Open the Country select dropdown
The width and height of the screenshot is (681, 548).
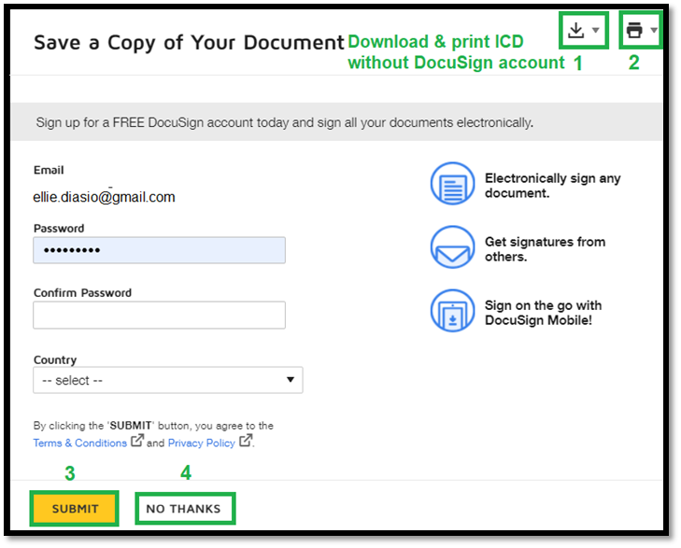(x=167, y=380)
